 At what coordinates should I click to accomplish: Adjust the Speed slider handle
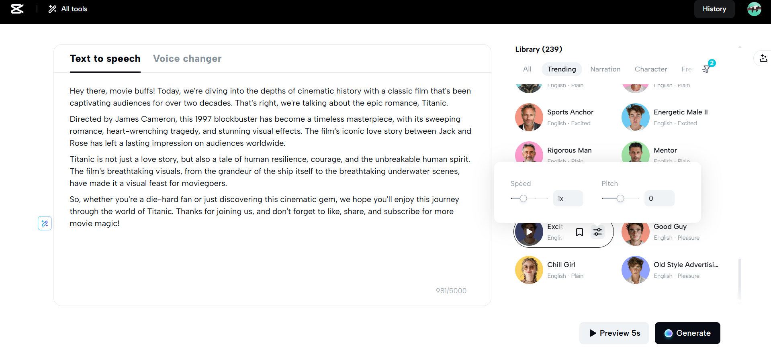523,198
